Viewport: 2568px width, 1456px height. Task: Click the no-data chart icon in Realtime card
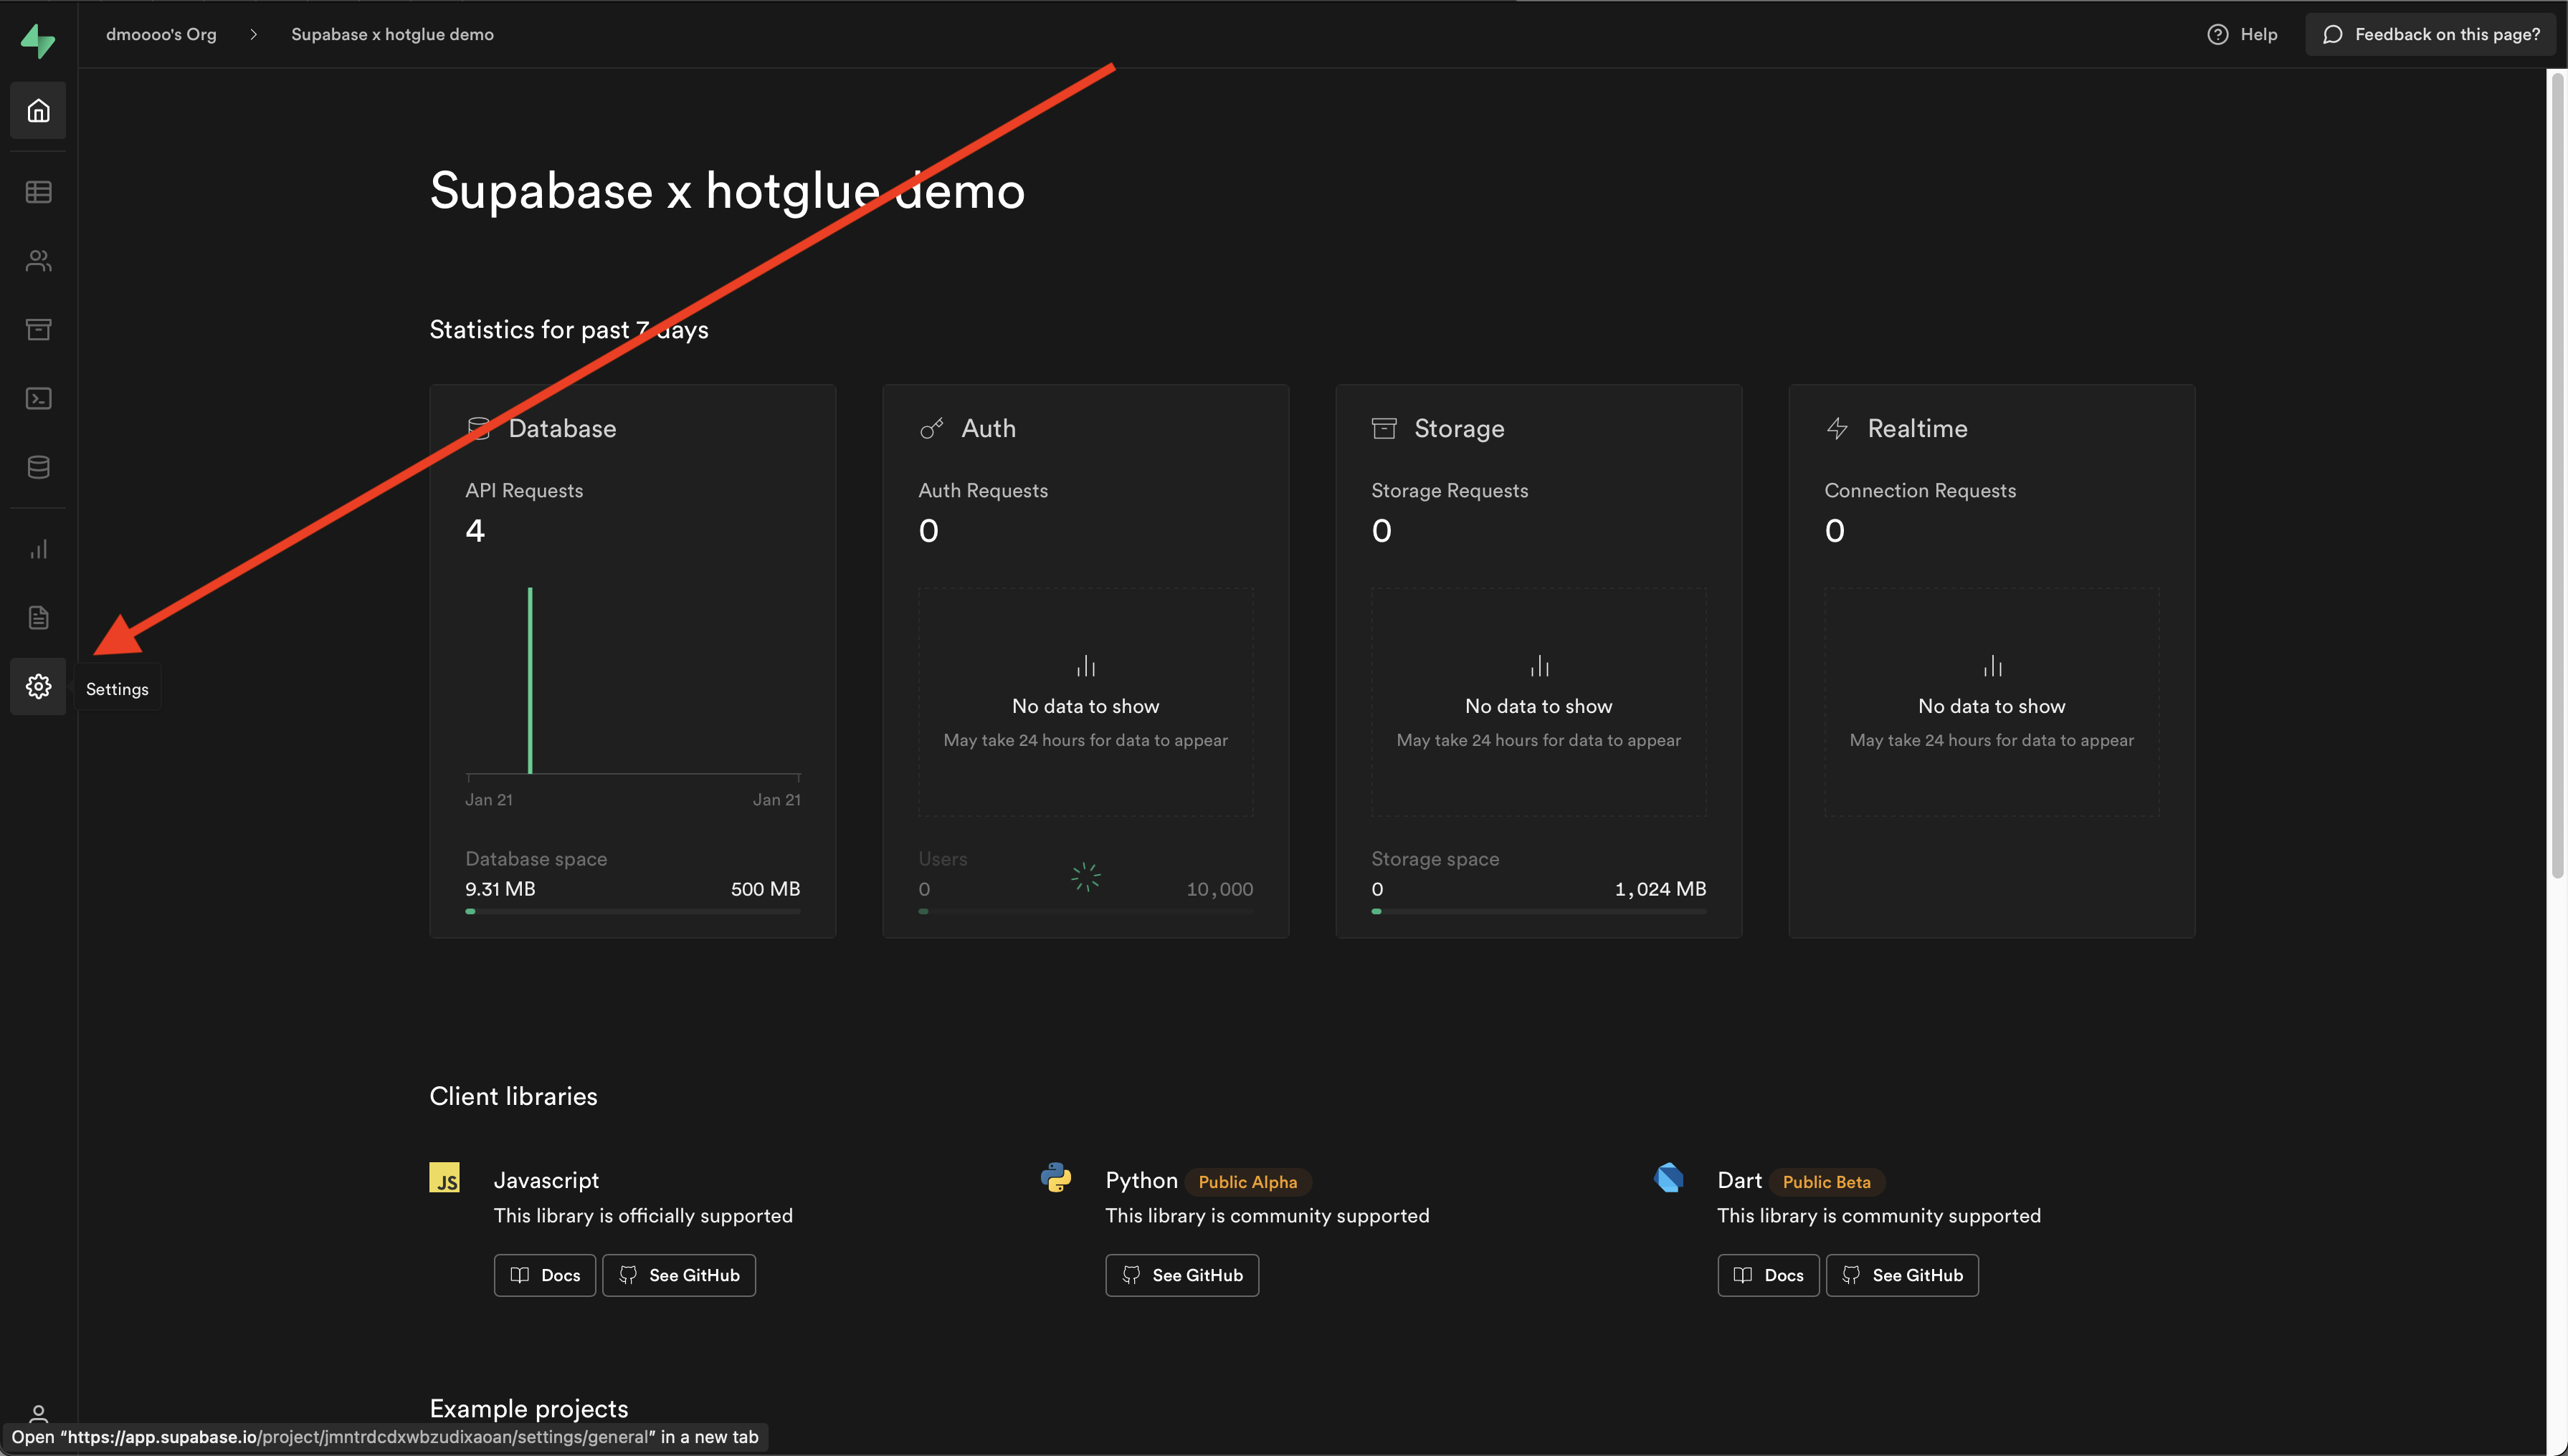click(1992, 665)
